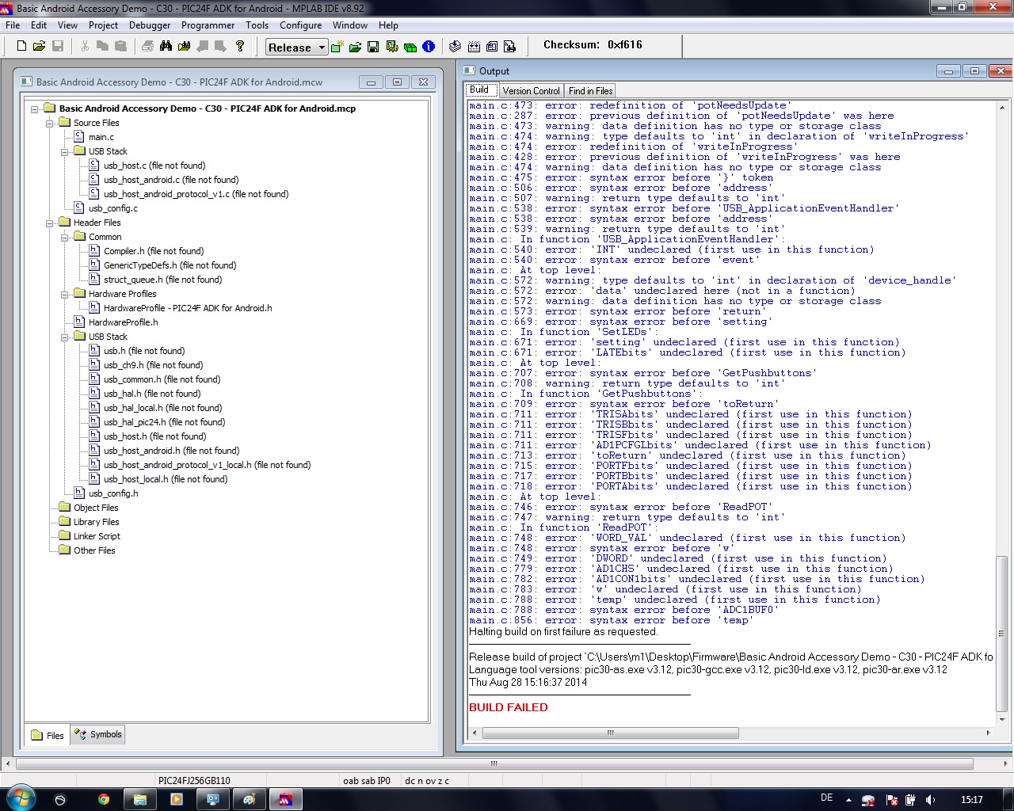Viewport: 1014px width, 811px height.
Task: Click the Open File toolbar icon
Action: pos(39,47)
